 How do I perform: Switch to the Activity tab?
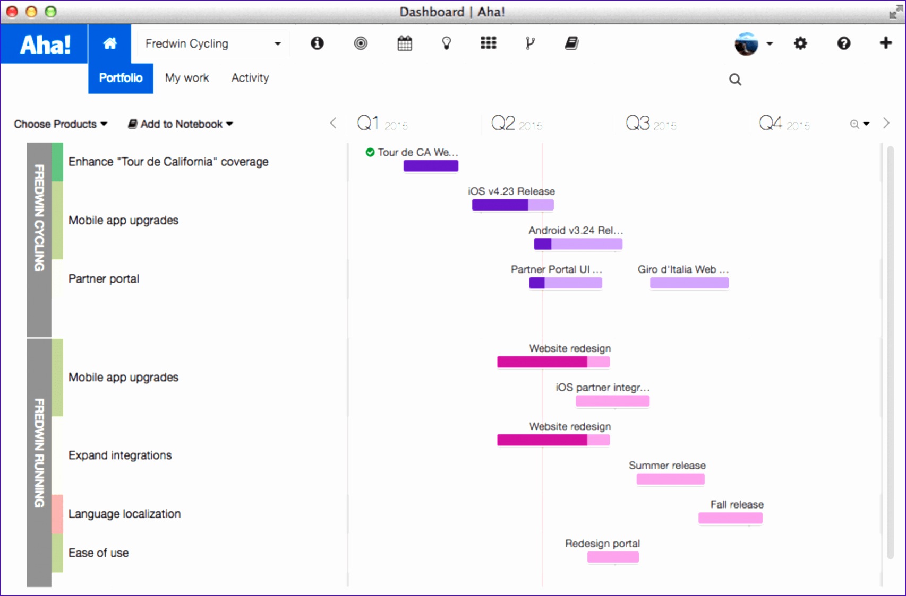[x=250, y=77]
